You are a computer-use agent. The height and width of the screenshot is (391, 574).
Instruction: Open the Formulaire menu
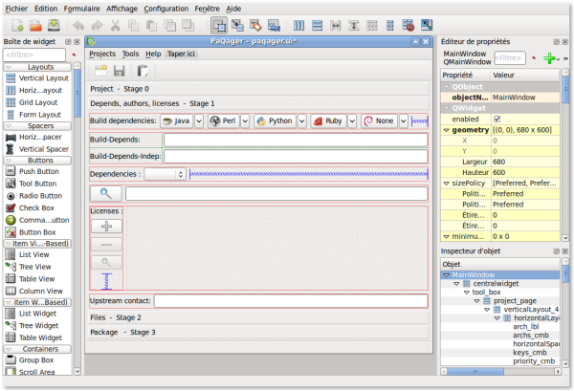coord(81,8)
